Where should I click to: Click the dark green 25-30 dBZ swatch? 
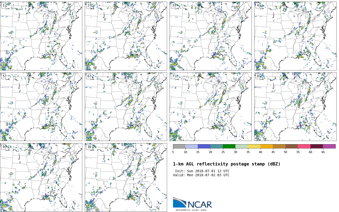[229, 146]
